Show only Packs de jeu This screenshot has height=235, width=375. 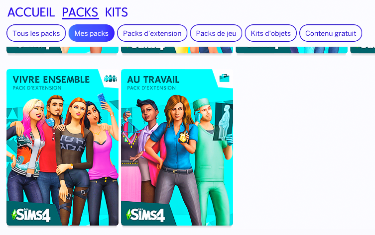(216, 33)
